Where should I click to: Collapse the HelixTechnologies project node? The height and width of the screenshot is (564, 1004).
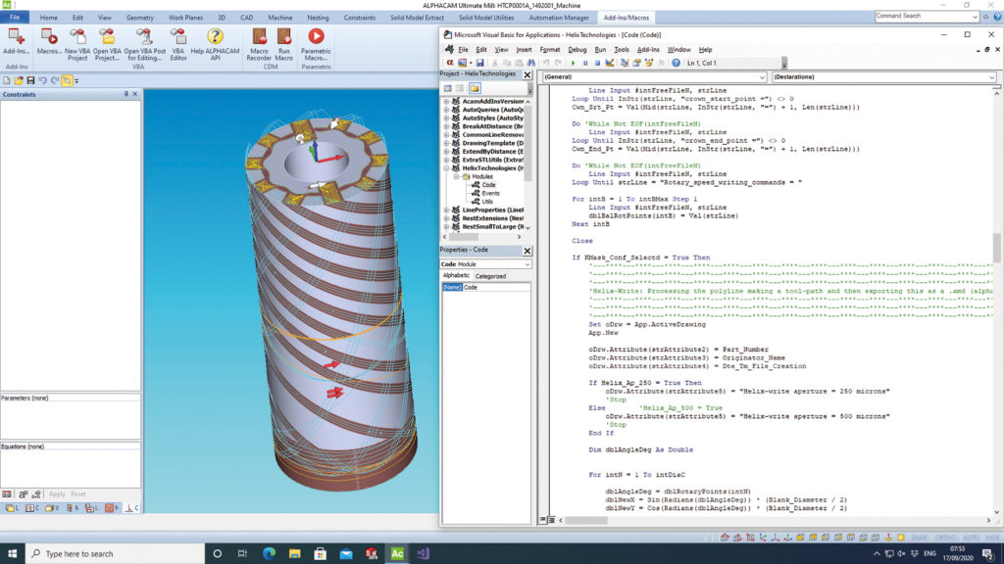(446, 168)
